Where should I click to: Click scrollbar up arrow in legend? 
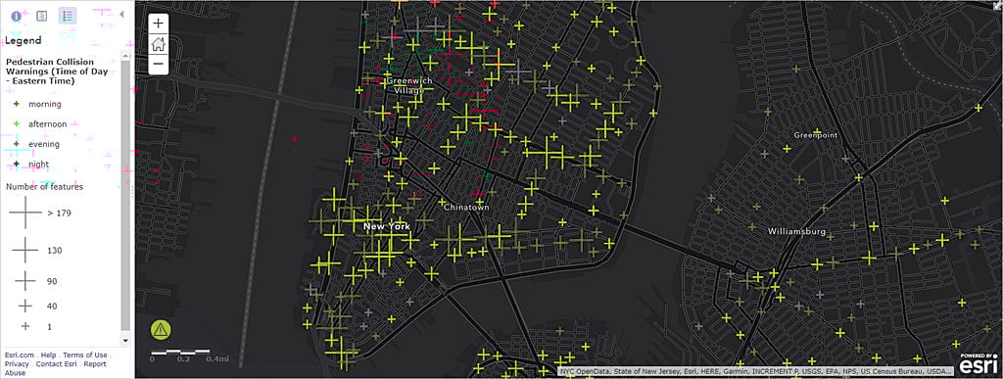[125, 56]
